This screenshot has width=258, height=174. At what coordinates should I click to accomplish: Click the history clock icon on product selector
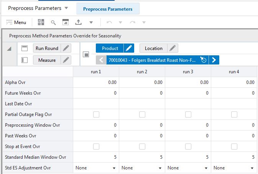tap(204, 60)
